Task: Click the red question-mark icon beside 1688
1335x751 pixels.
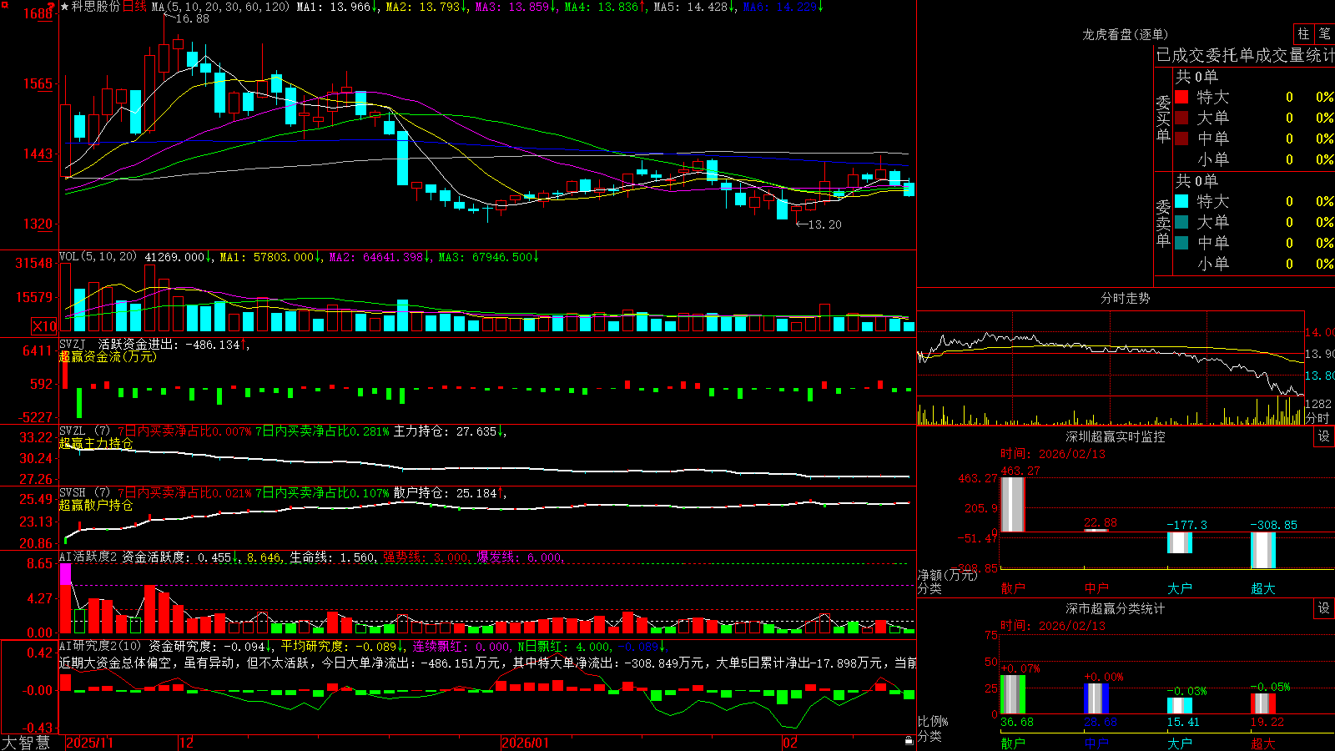Action: [x=50, y=8]
